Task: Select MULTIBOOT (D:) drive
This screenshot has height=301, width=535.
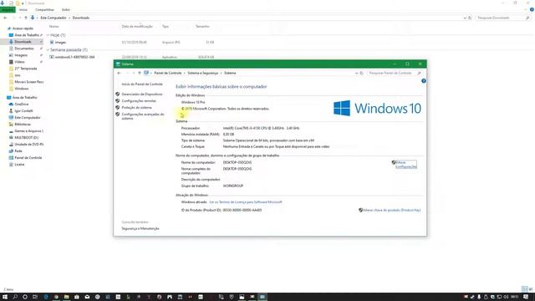Action: [26, 137]
